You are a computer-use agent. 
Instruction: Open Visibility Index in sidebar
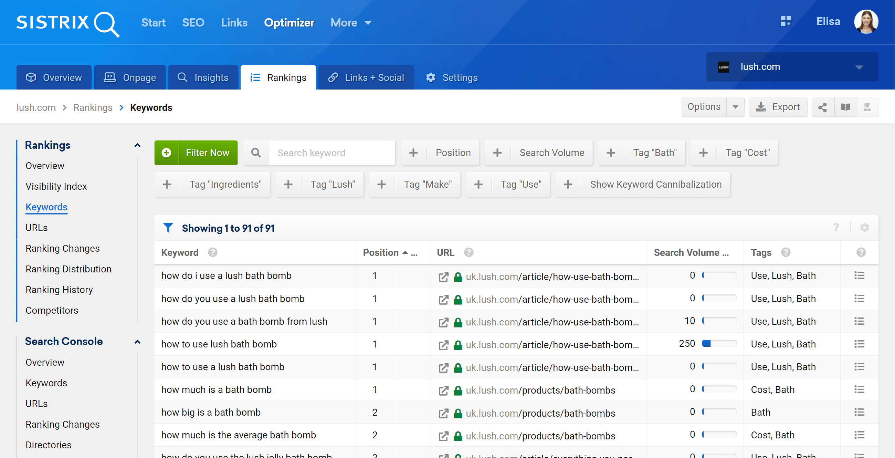56,187
